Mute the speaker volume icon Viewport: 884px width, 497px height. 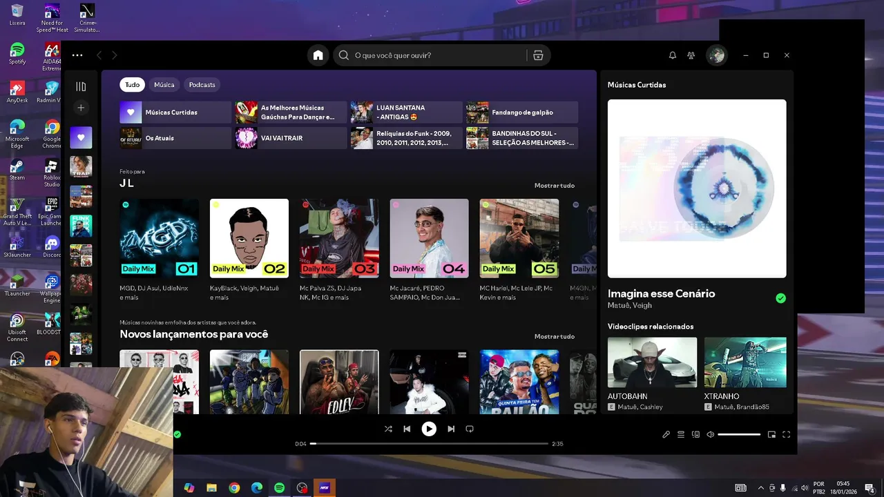click(710, 435)
